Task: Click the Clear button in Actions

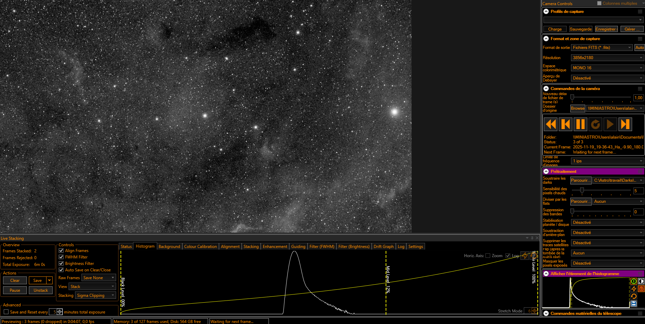Action: [15, 281]
